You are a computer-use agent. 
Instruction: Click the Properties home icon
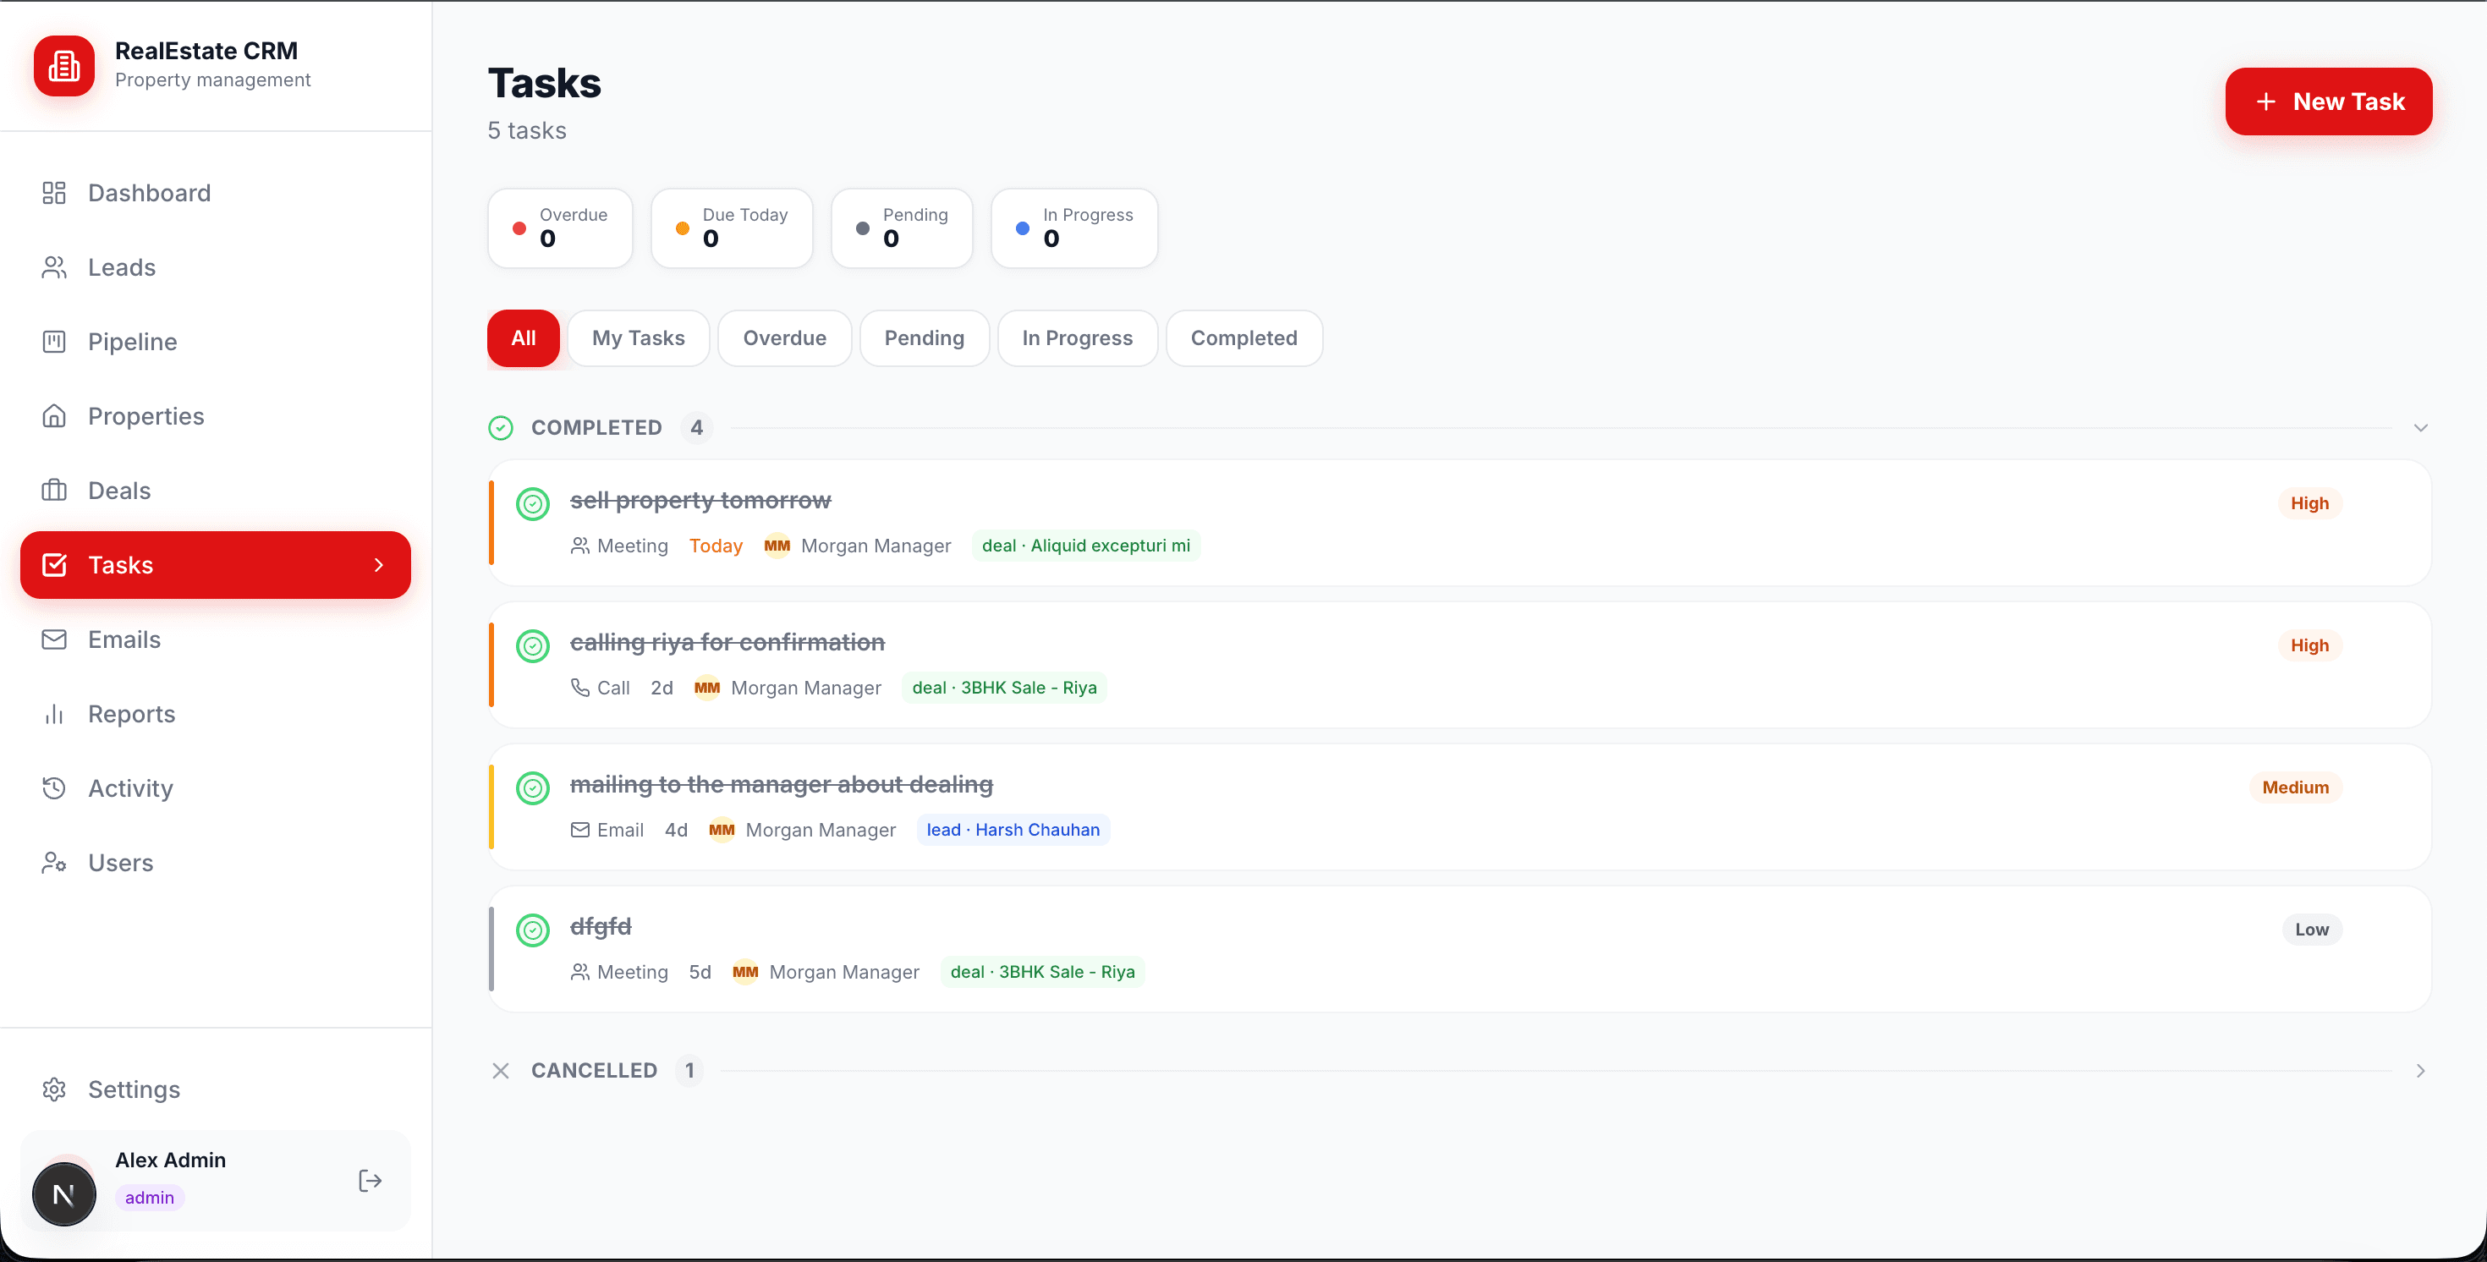(x=54, y=415)
